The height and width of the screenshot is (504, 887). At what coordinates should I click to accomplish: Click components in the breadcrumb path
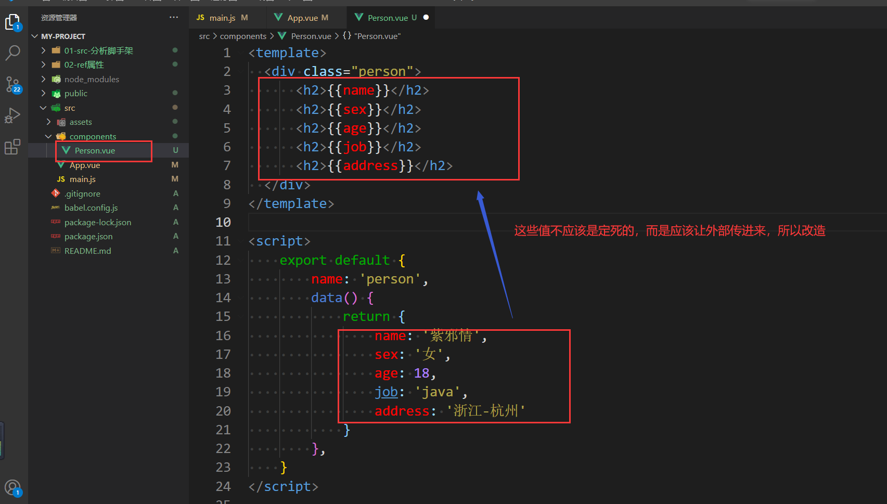[243, 36]
